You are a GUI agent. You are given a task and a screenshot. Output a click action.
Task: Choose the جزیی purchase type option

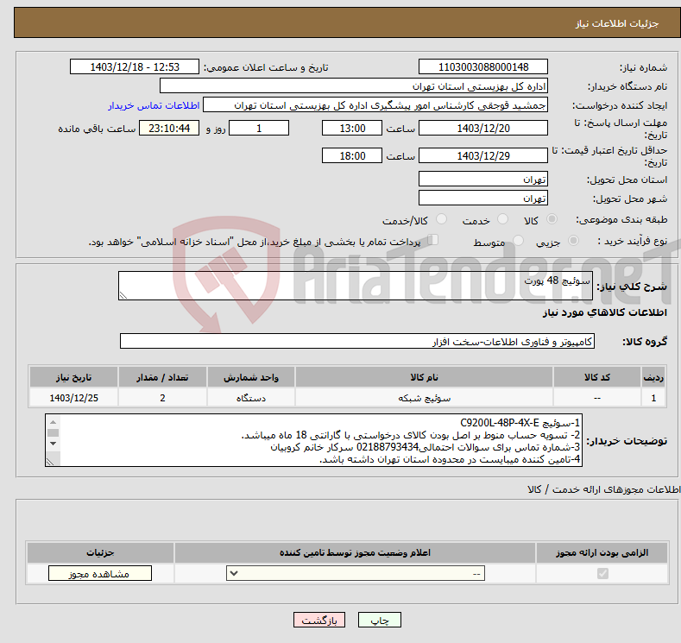576,242
